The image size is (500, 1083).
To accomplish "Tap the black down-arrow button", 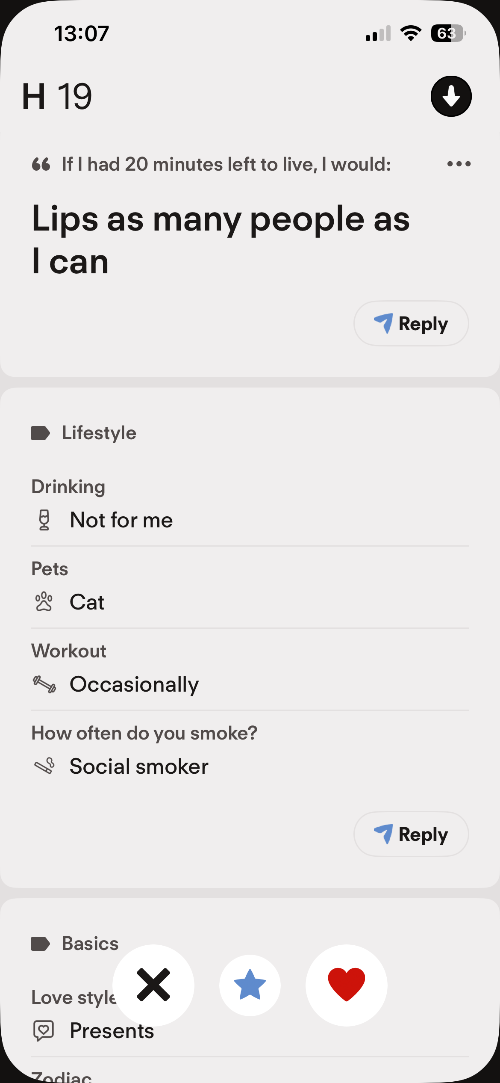I will [451, 96].
